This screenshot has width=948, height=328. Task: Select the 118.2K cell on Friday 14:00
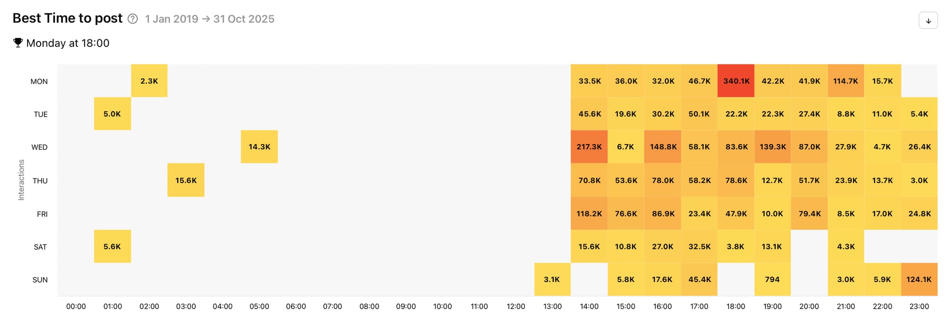click(589, 213)
